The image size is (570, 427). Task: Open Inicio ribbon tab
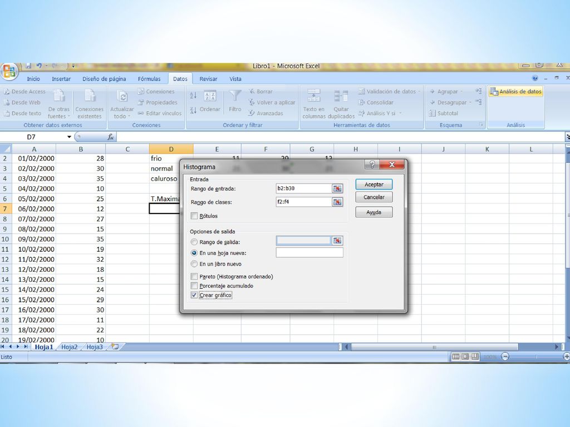pyautogui.click(x=33, y=79)
